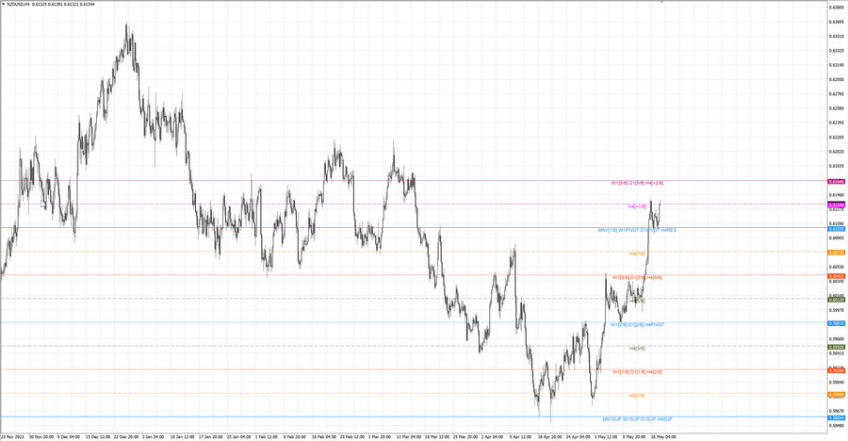Select the W1[1/8] D1[1/8] H4[2/8] label
Screen dimensions: 848x441
click(637, 372)
